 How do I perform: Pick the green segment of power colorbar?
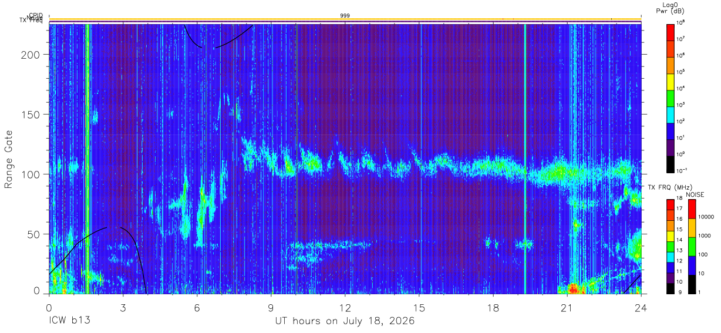671,97
